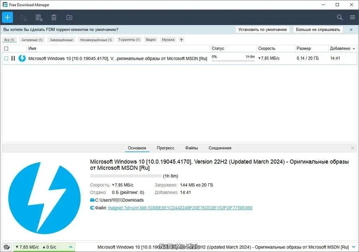Click the download speed in the status bar

[27, 247]
